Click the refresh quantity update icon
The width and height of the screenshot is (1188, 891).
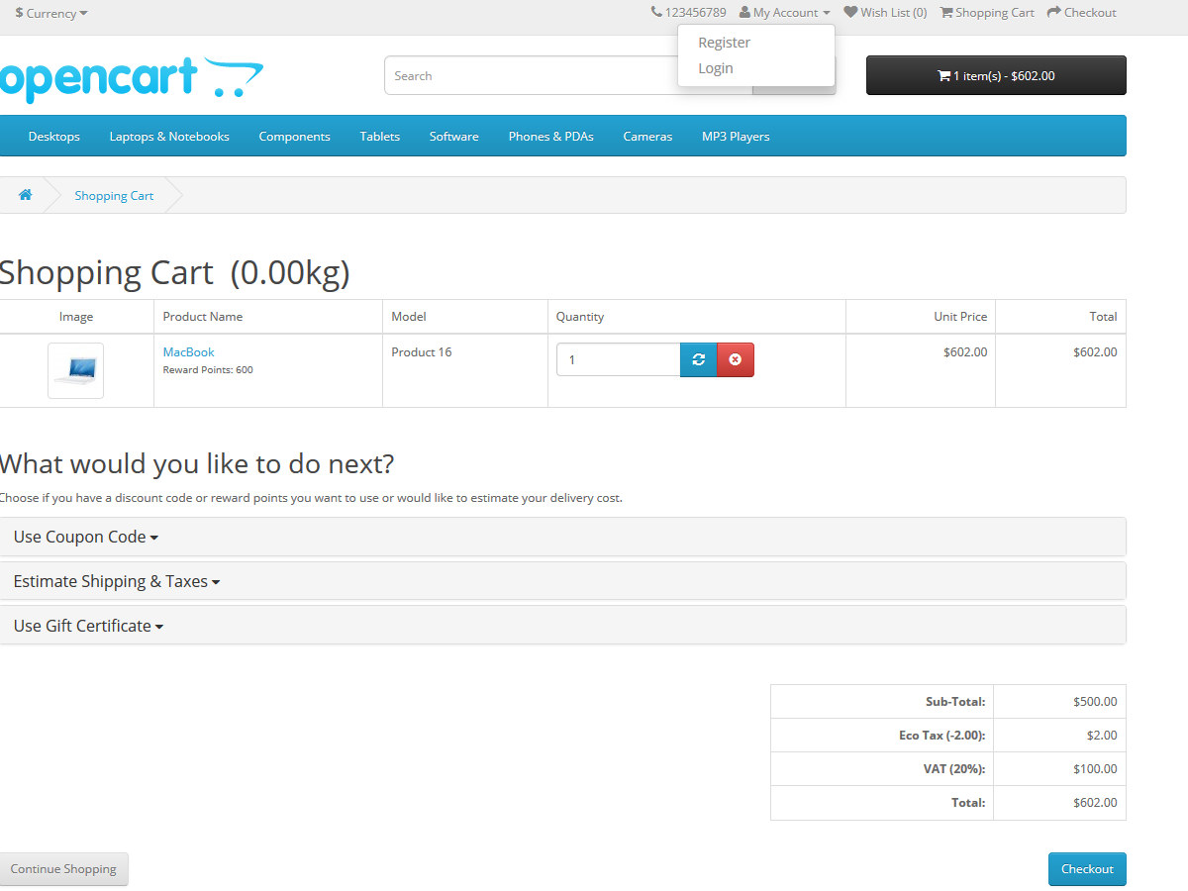698,360
